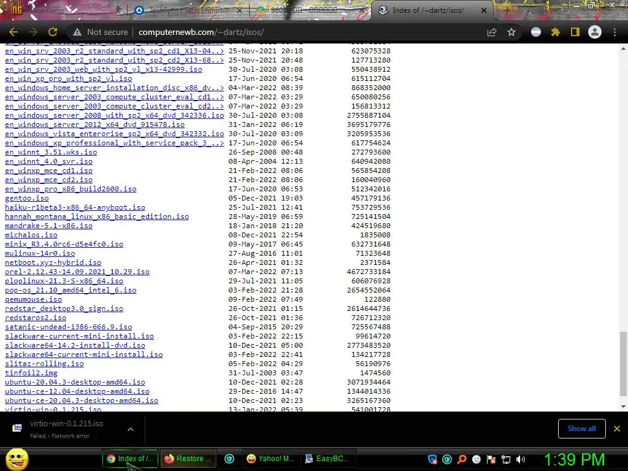628x471 pixels.
Task: Download mulinux-14r0.iso
Action: click(x=40, y=253)
